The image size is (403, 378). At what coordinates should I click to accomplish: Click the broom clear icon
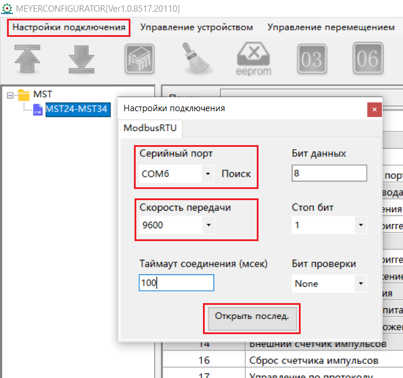pos(197,59)
